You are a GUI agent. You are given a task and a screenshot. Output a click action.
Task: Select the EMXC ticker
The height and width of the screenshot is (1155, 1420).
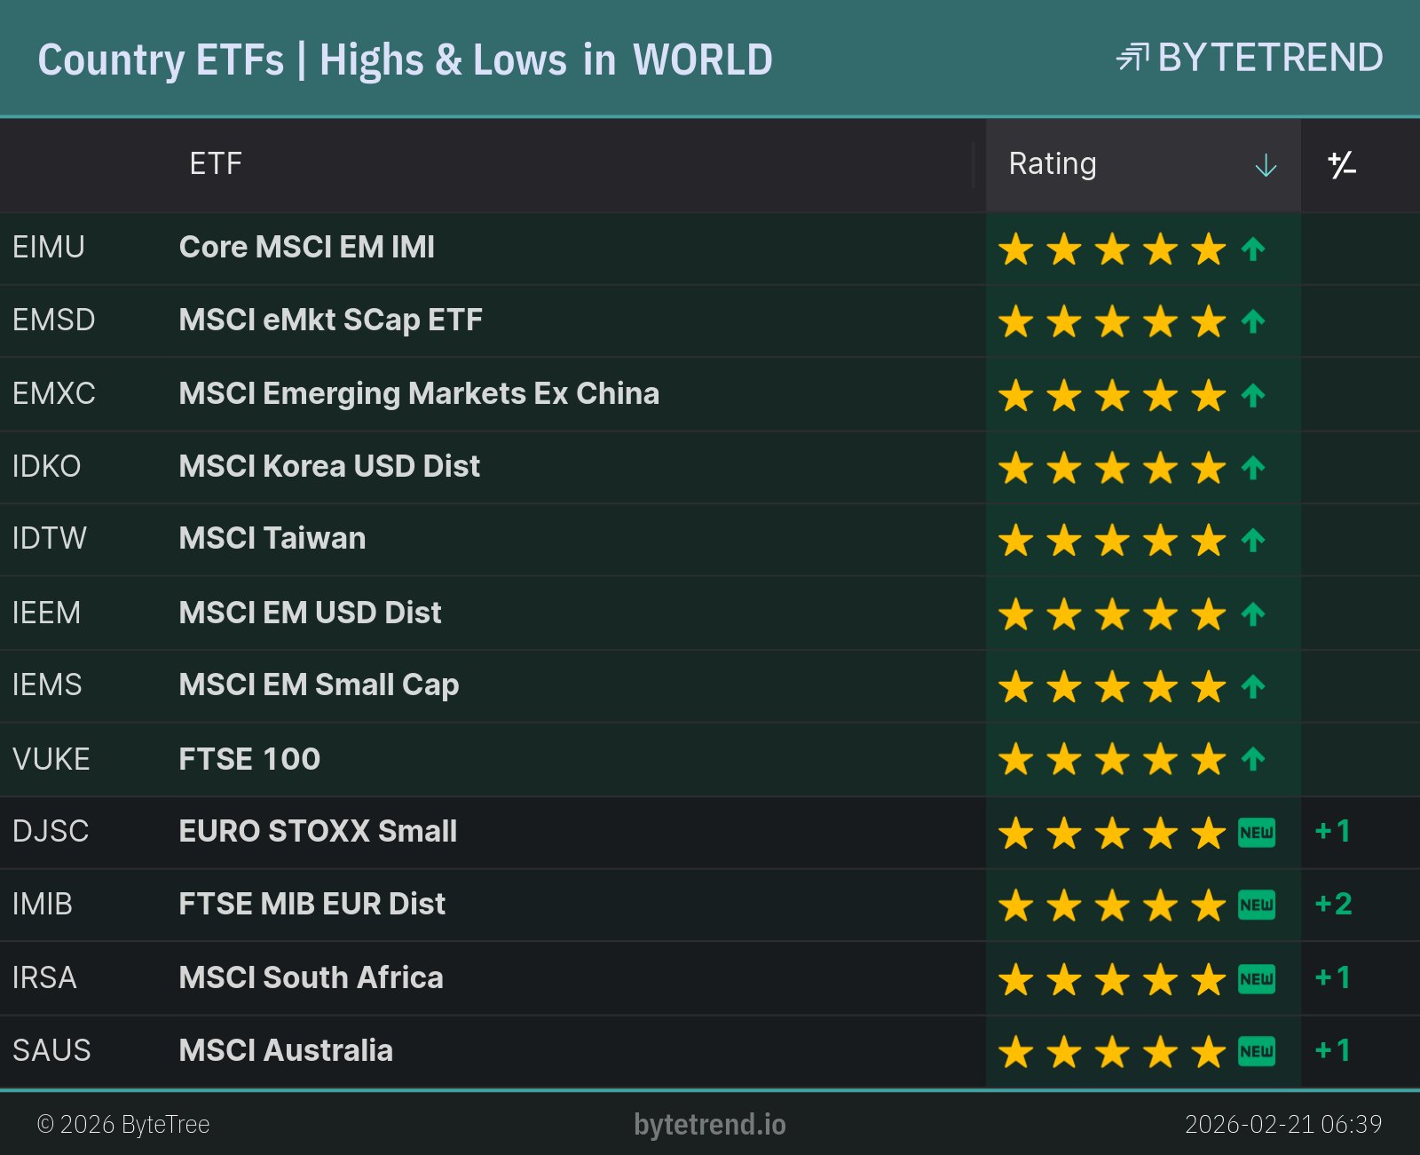(54, 393)
